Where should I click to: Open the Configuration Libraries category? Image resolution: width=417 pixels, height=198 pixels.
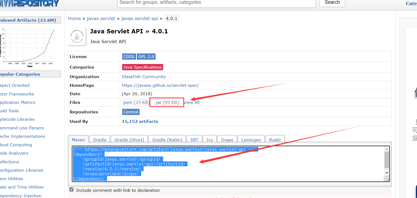coord(21,170)
